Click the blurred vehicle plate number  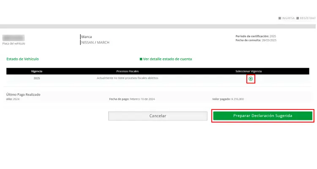[x=13, y=38]
